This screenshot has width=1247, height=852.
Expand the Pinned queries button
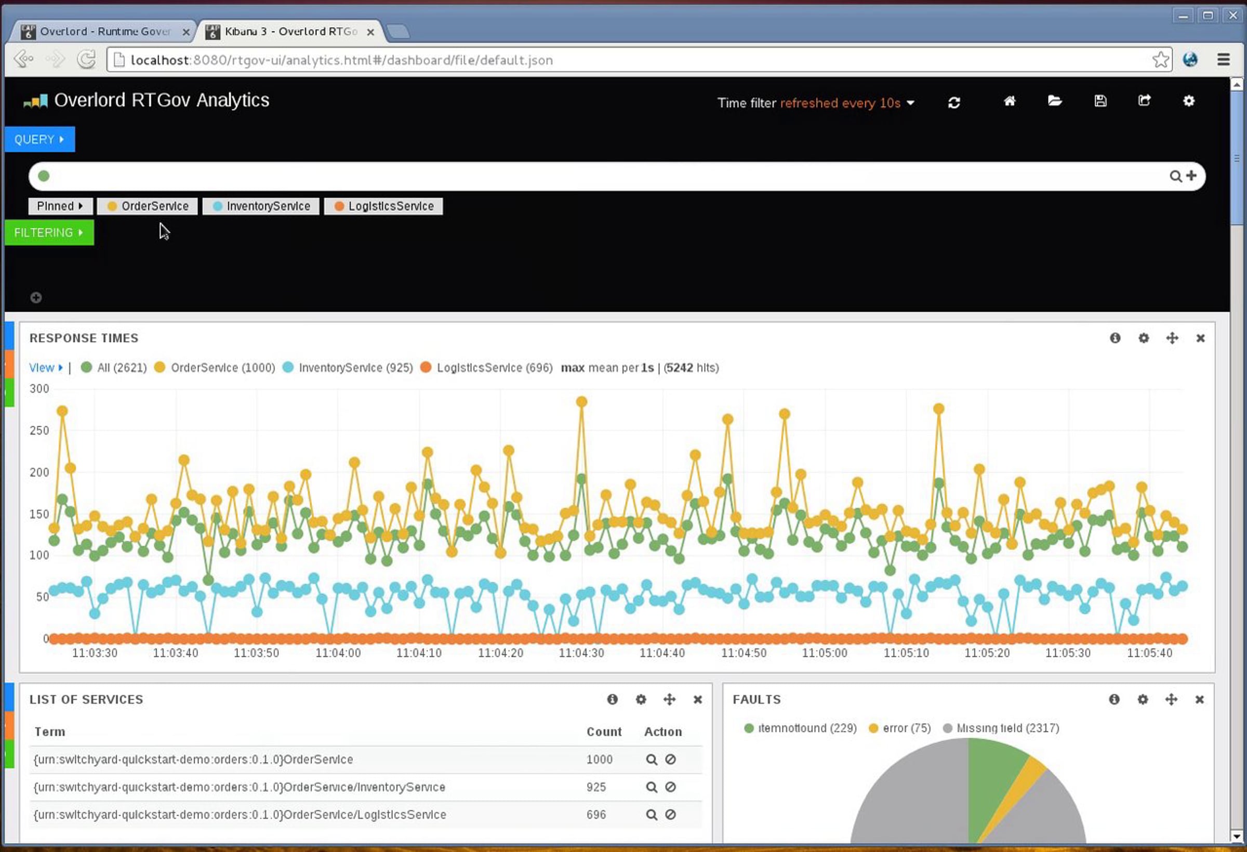coord(60,206)
